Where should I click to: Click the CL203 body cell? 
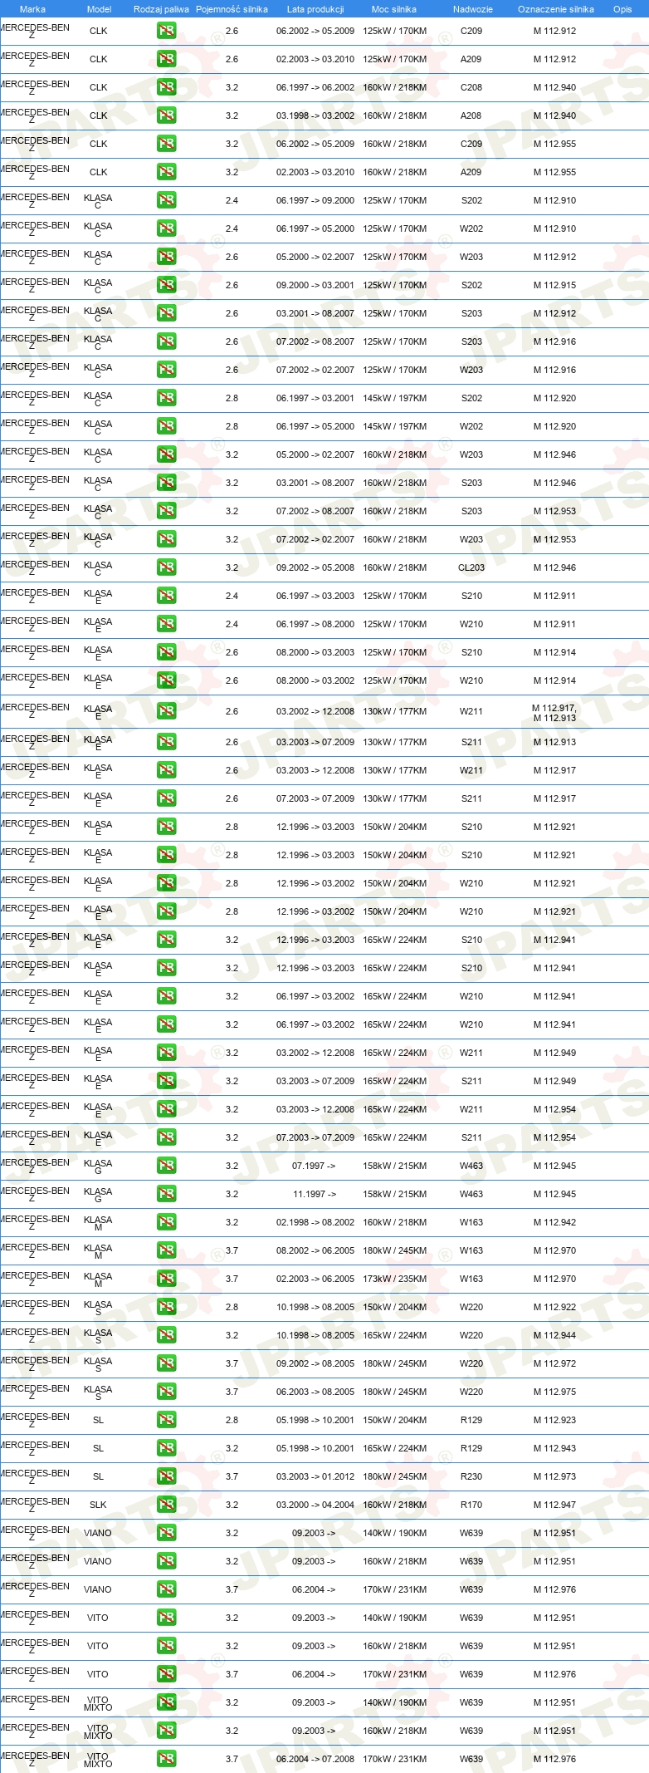(471, 567)
